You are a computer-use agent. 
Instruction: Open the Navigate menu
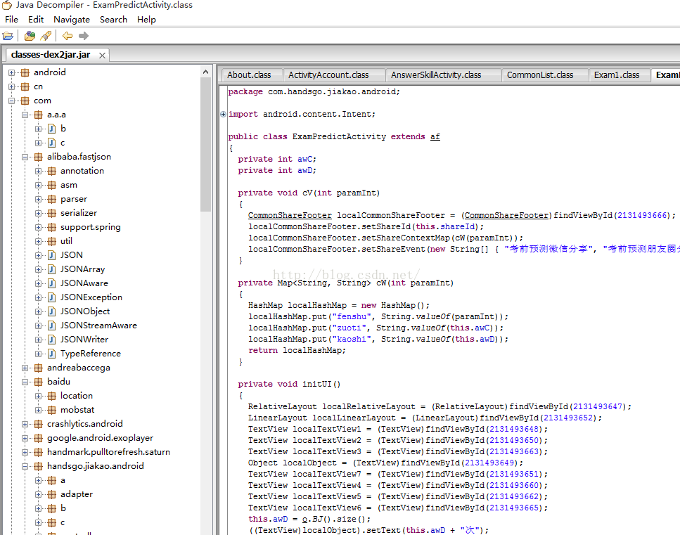72,20
